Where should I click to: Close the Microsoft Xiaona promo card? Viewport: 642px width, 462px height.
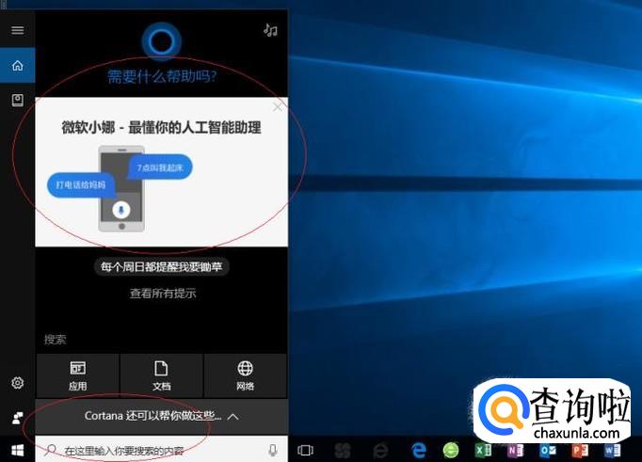(x=277, y=107)
